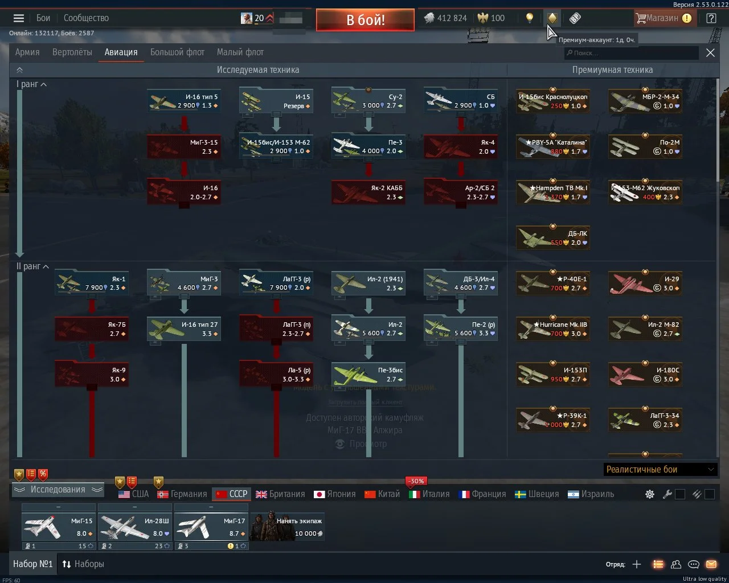Click the double-chevron collapse arrow above I ранг

(19, 70)
